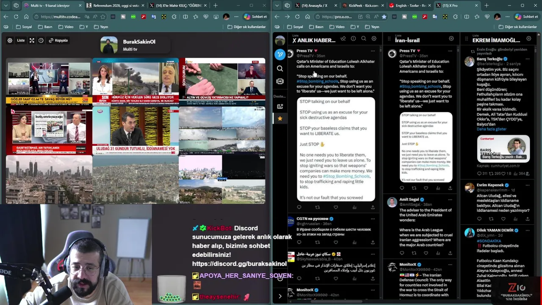Viewport: 542px width, 305px height.
Task: Open Basın bookmark folder in right browser
Action: pyautogui.click(x=316, y=27)
